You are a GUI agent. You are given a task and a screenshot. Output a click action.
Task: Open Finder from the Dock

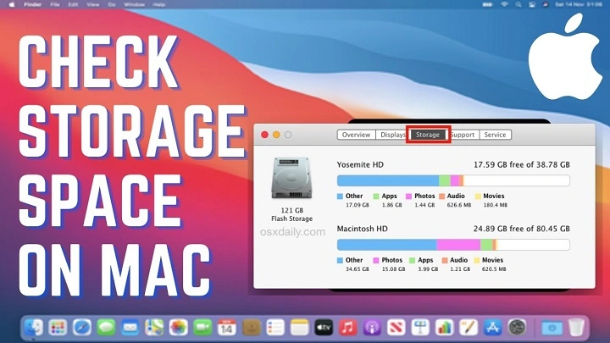(36, 327)
